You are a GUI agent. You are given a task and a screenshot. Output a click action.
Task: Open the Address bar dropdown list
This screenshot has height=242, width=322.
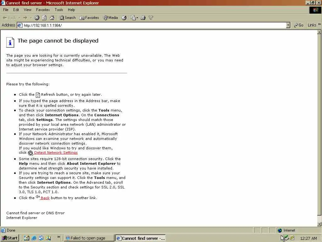point(288,25)
